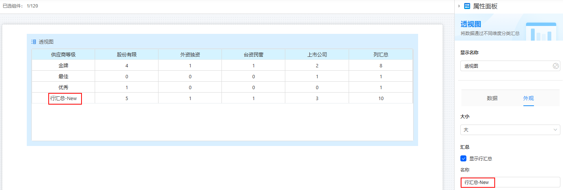The image size is (563, 190).
Task: Select the 优秀 row label
Action: coord(63,87)
